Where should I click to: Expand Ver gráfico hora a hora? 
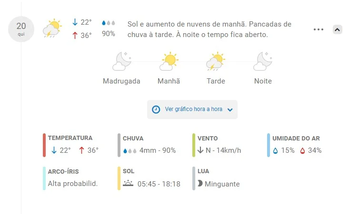(x=192, y=109)
